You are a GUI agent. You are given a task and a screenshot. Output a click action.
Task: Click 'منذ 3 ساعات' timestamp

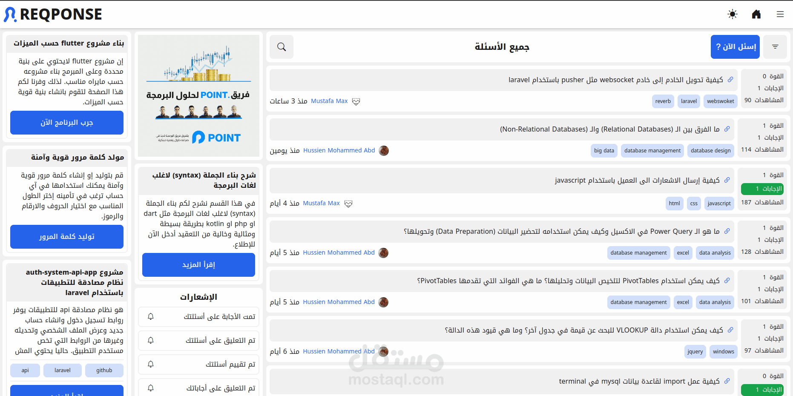(288, 101)
